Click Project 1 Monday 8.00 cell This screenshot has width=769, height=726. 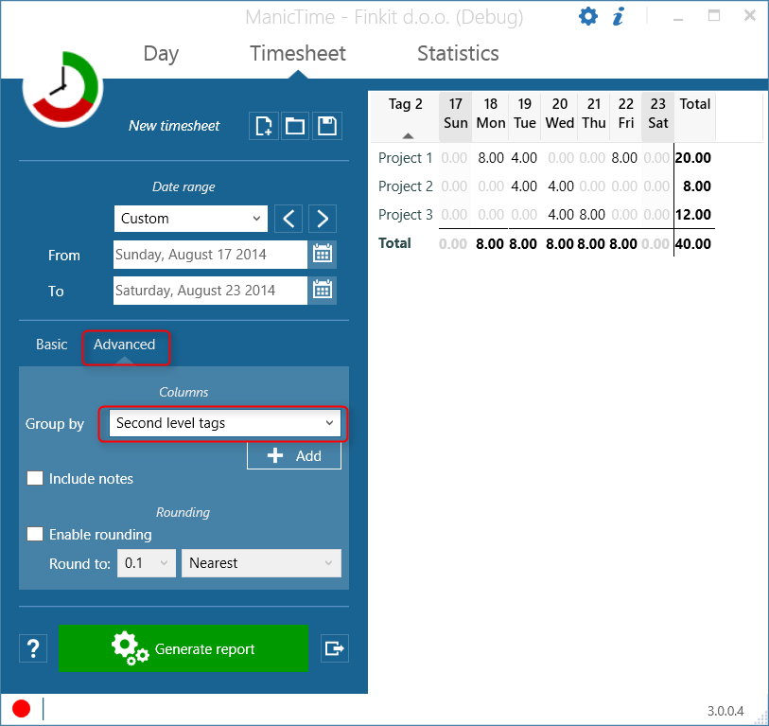(x=491, y=158)
